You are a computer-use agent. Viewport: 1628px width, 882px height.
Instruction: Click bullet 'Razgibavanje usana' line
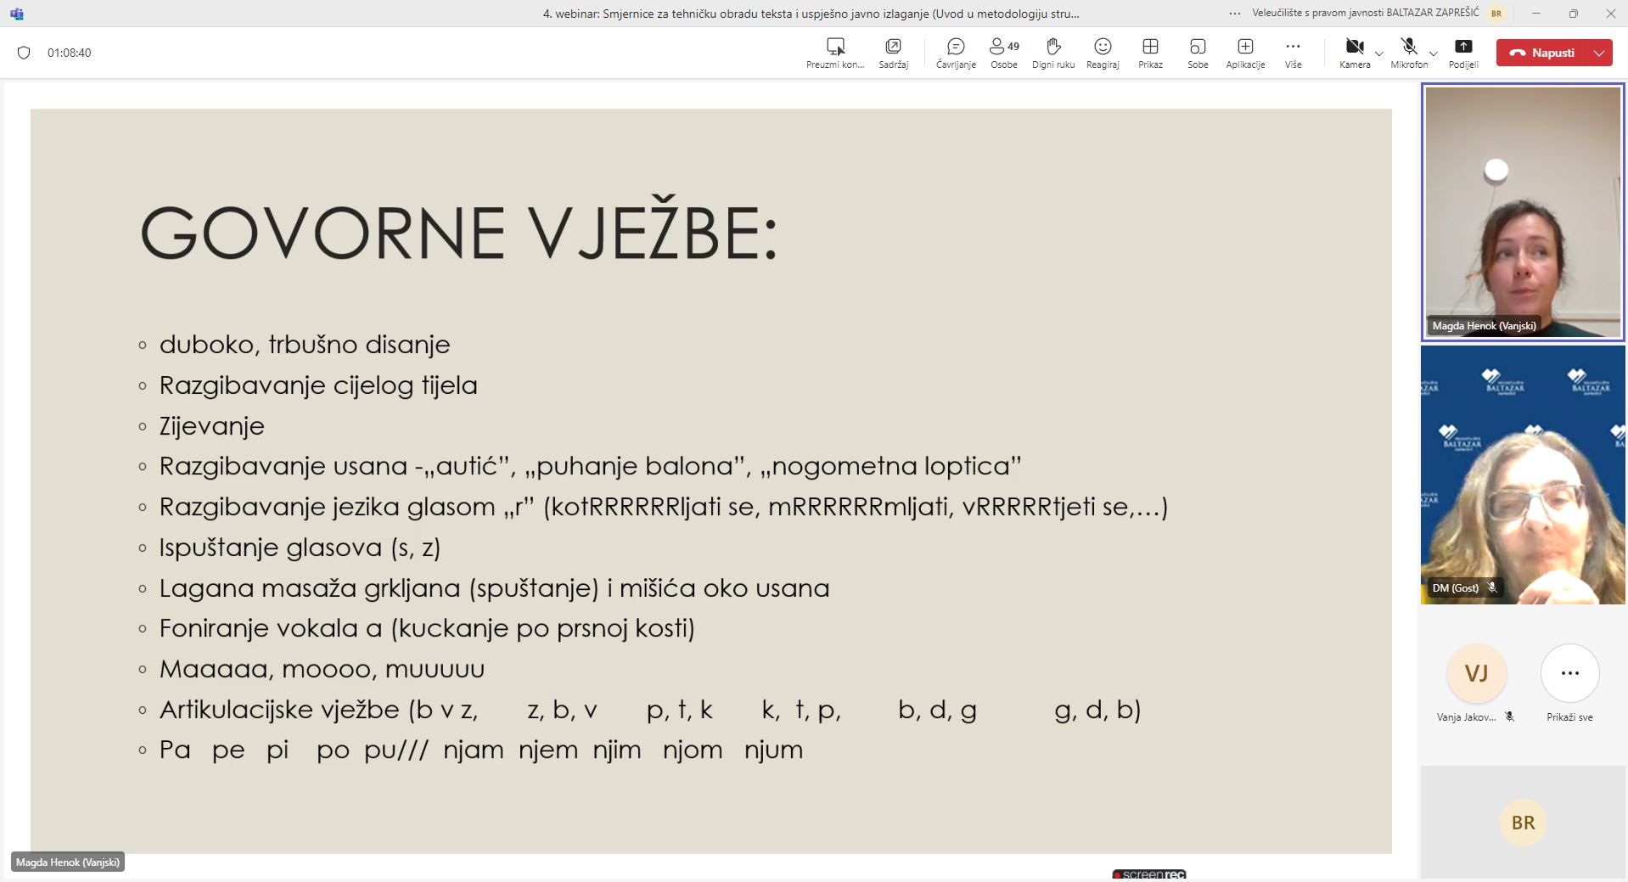click(591, 466)
